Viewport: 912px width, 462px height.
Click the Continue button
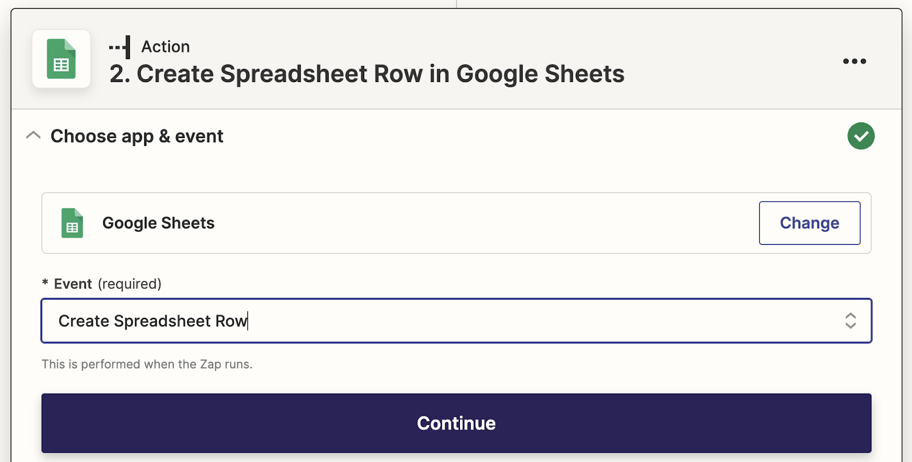[456, 423]
